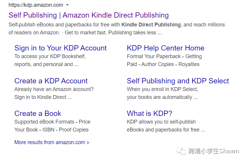The image size is (247, 162).
Task: Click Supported eBook Formats - Price description
Action: pyautogui.click(x=52, y=126)
